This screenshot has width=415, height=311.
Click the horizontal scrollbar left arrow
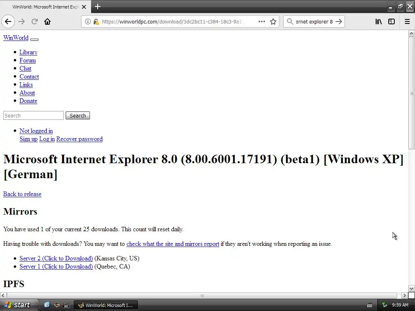3,295
